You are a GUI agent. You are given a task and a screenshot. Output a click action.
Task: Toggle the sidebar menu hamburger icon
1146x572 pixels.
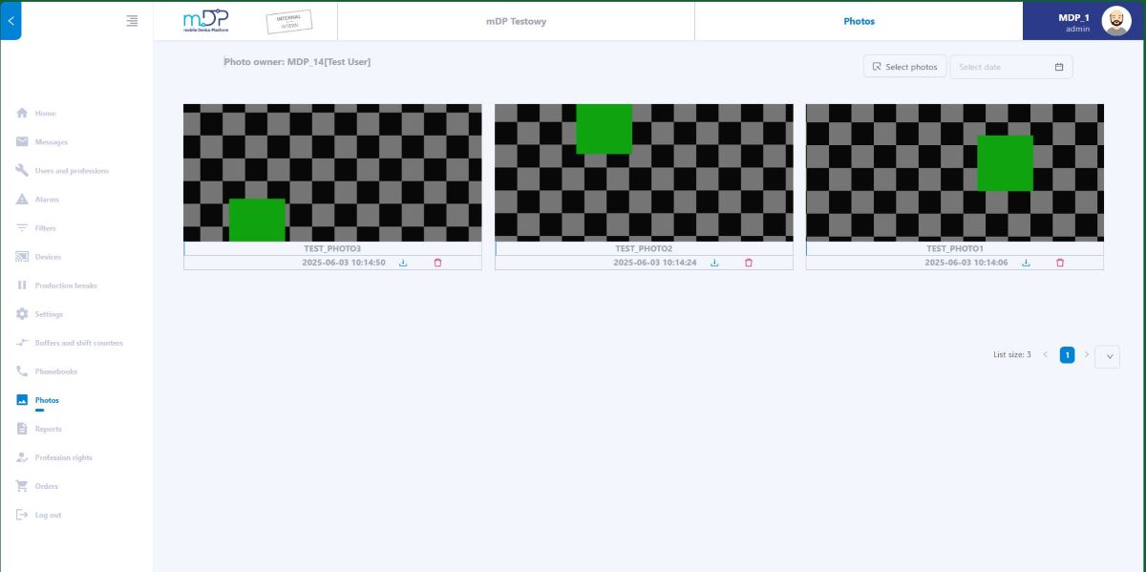tap(132, 21)
